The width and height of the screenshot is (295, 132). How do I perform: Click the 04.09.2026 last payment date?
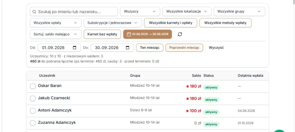point(247,111)
